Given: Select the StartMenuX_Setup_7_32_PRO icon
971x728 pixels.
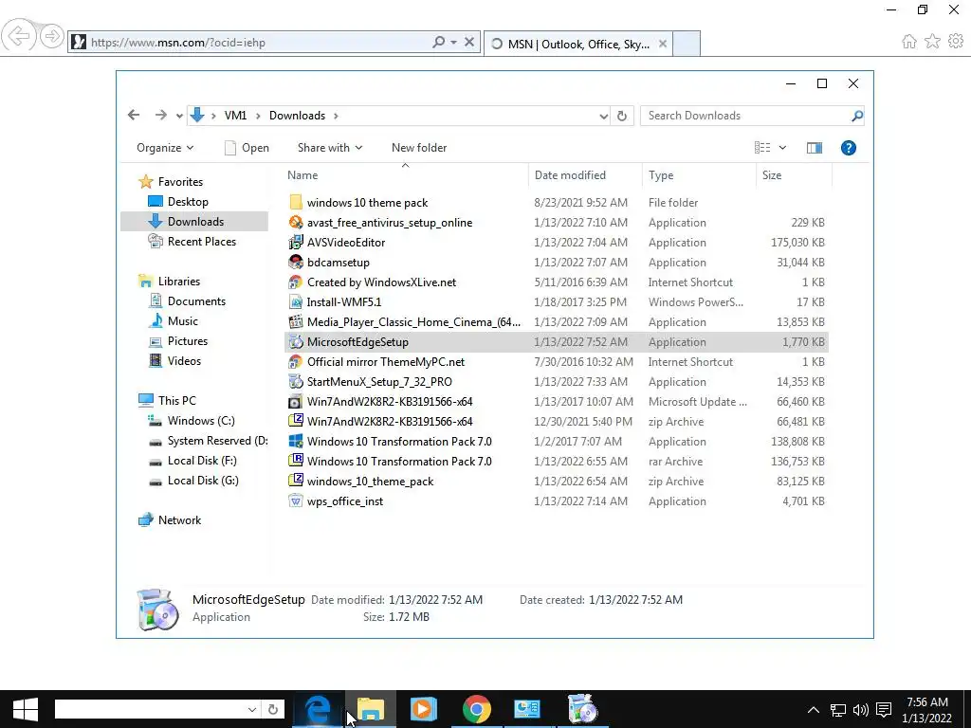Looking at the screenshot, I should point(296,381).
